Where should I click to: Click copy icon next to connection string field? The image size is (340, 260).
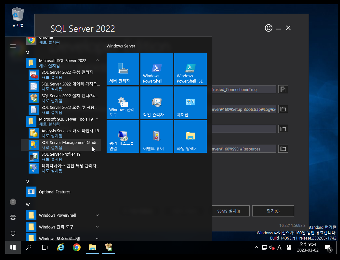[x=283, y=89]
